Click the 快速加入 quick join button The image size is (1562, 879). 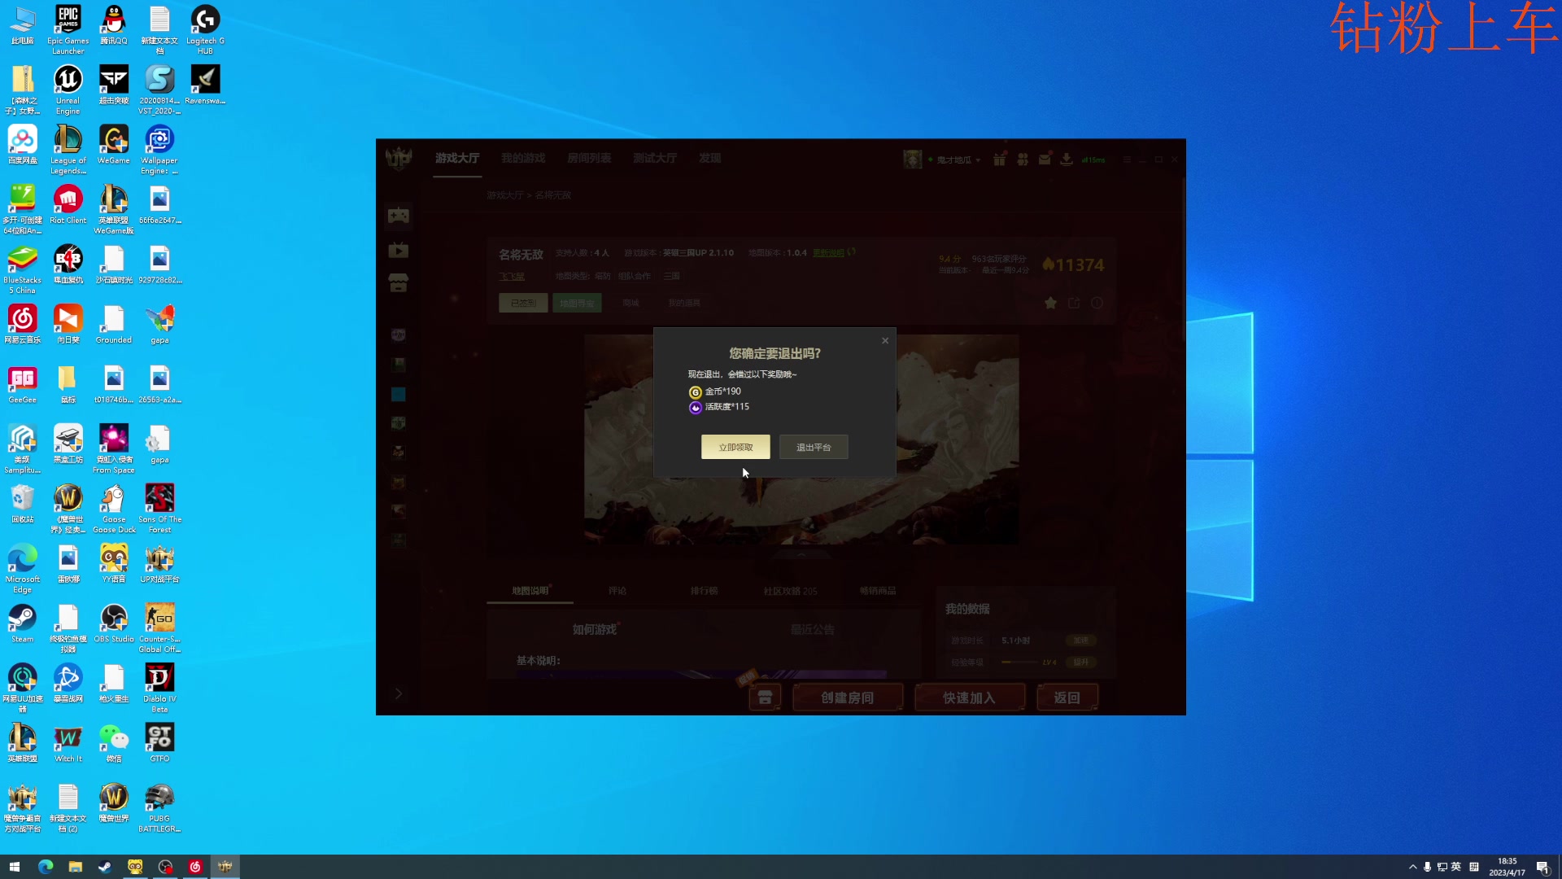[969, 698]
